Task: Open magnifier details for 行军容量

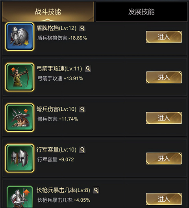Action: click(82, 150)
